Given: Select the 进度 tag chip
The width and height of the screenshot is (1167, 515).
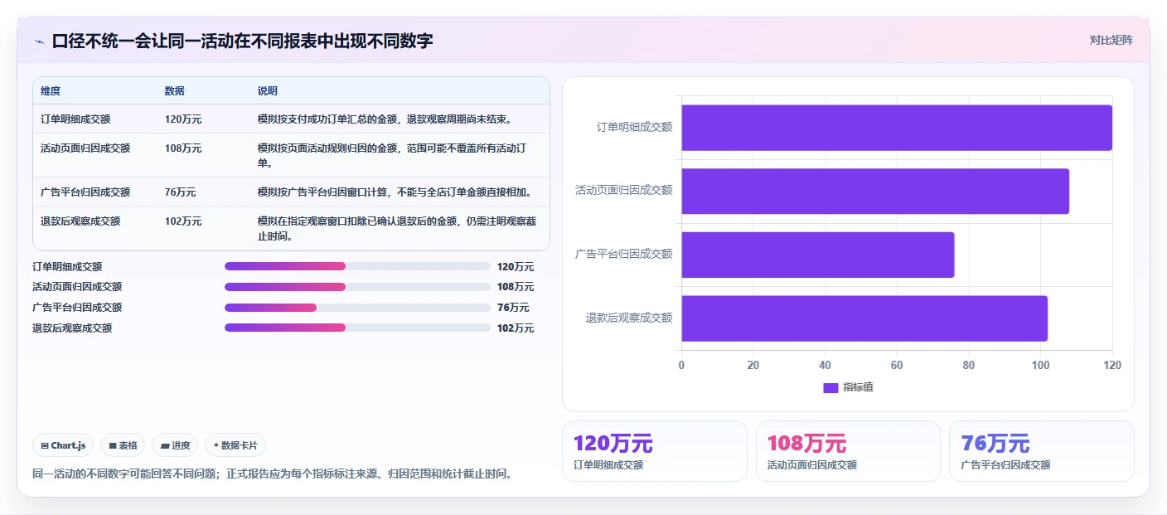Looking at the screenshot, I should [x=175, y=445].
